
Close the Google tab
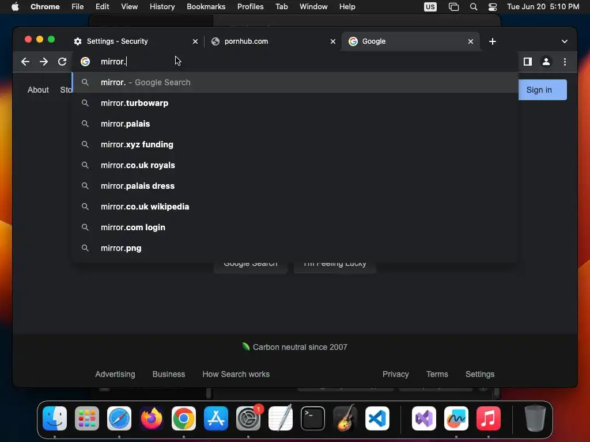[x=470, y=41]
